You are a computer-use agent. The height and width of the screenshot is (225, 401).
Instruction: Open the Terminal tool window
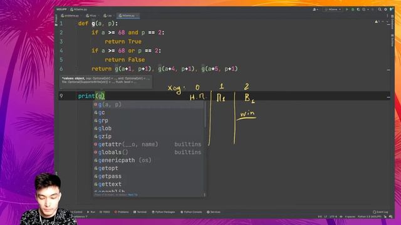coord(140,212)
